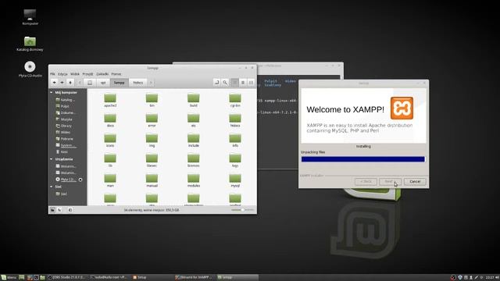This screenshot has width=500, height=281.
Task: Open Muzyka in sidebar
Action: [64, 119]
